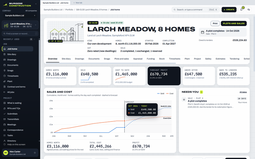255x159 pixels.
Task: Click the sidebar Drawings icon
Action: coord(4,59)
